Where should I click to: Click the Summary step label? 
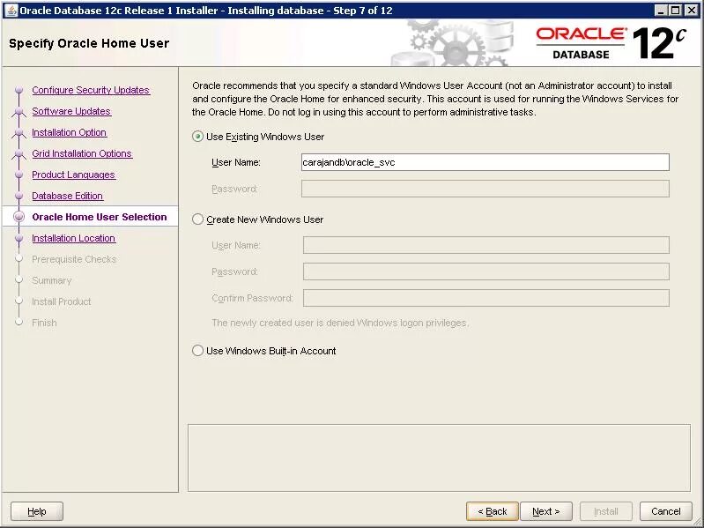[52, 280]
